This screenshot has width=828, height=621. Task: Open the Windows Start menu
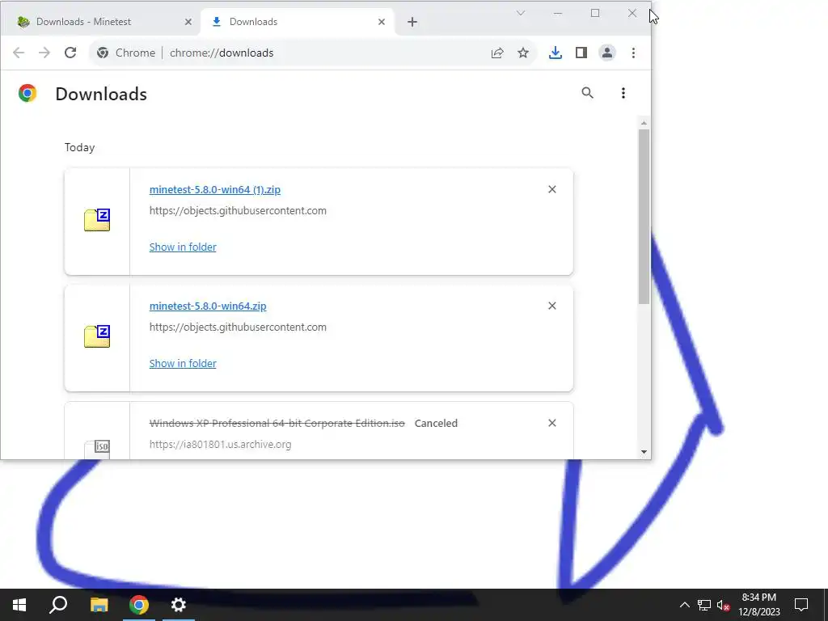click(x=19, y=605)
